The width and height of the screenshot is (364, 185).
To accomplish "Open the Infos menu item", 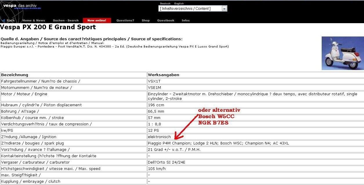I will click(x=186, y=21).
